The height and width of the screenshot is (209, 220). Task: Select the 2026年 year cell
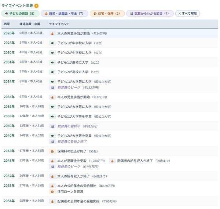click(9, 33)
